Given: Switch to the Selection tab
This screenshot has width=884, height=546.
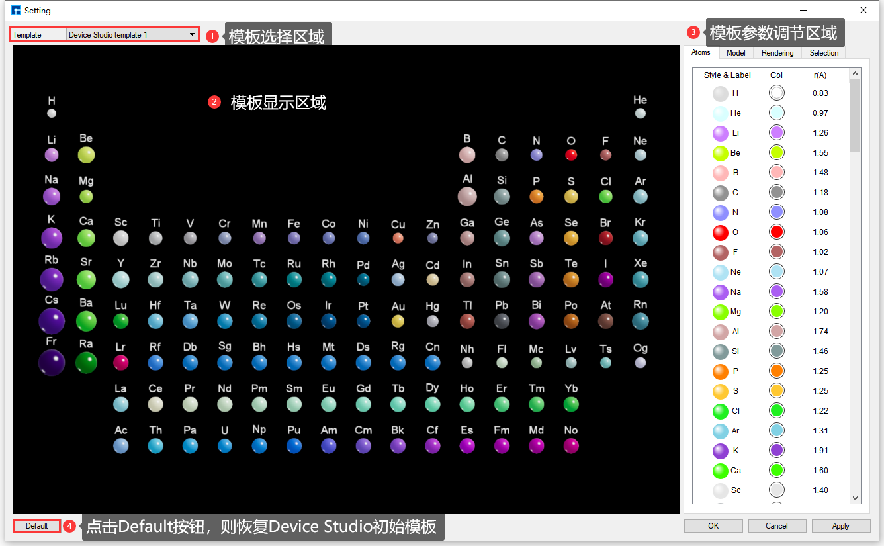Looking at the screenshot, I should point(823,53).
